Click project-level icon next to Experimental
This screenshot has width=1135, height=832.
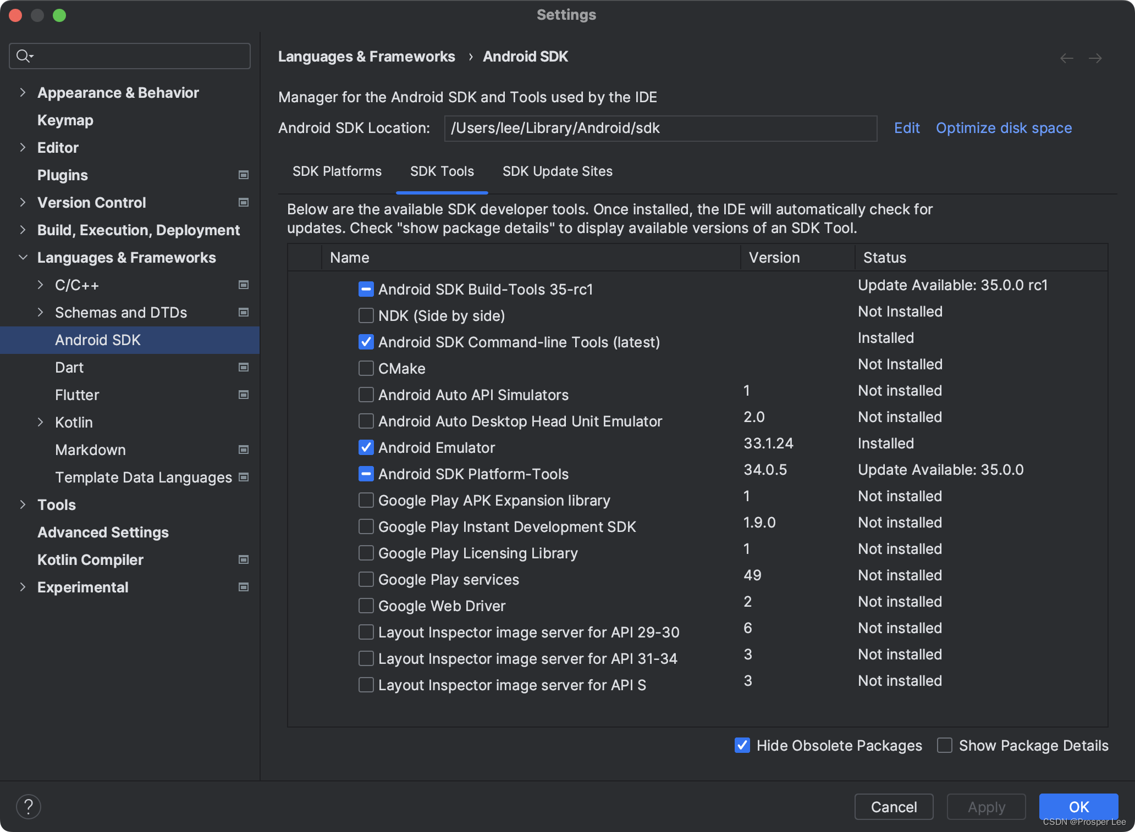click(244, 587)
